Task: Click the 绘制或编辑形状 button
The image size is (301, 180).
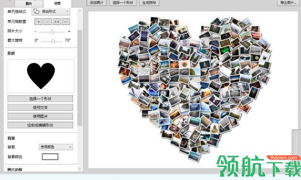Action: point(41,125)
